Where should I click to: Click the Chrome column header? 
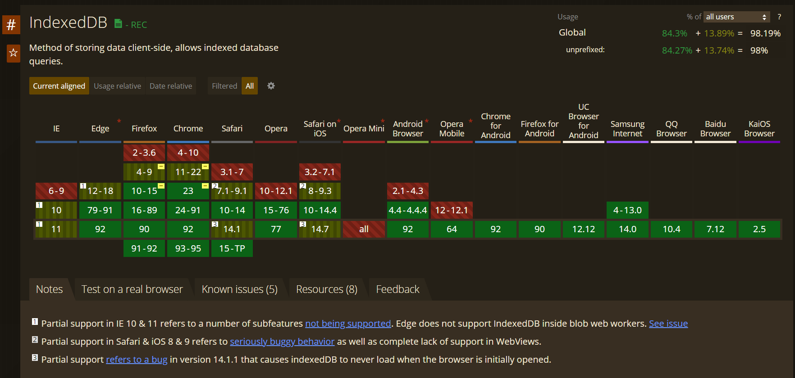(x=188, y=129)
